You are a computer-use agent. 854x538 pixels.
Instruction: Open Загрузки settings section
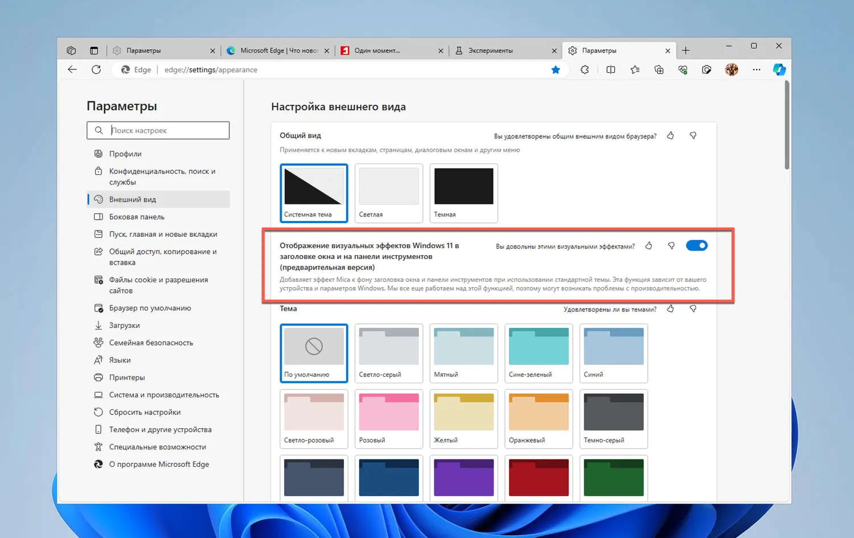[124, 326]
